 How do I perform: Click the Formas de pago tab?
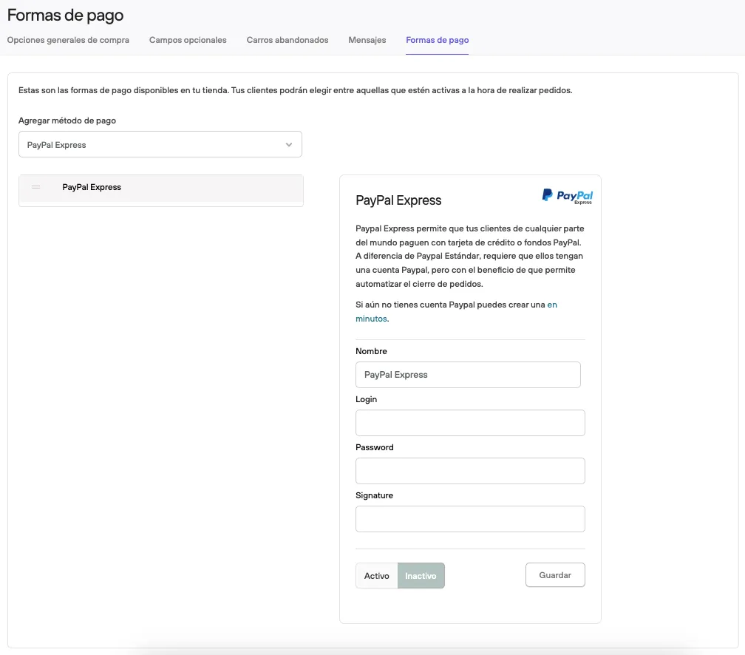(437, 40)
